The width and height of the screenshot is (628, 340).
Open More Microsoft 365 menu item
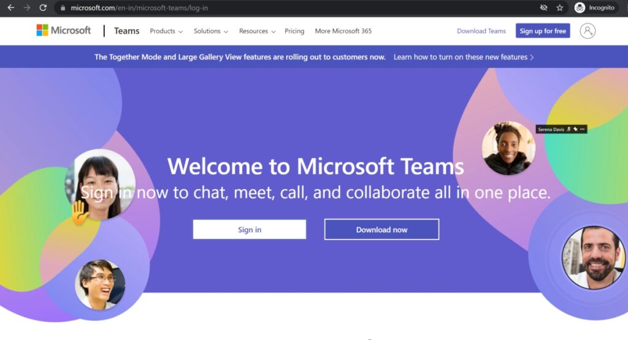[x=343, y=31]
